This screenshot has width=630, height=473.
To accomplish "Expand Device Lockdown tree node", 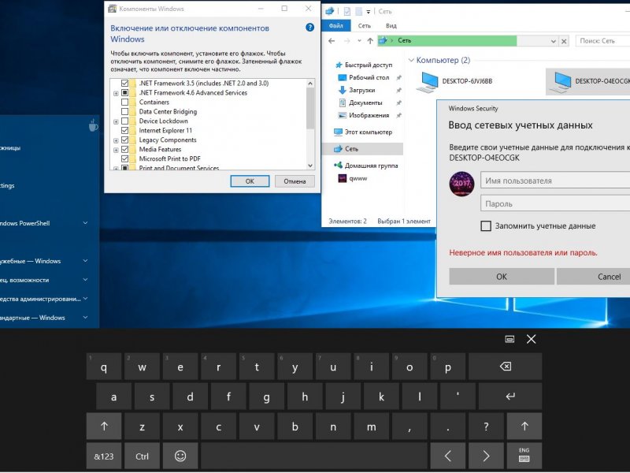I will click(x=116, y=121).
